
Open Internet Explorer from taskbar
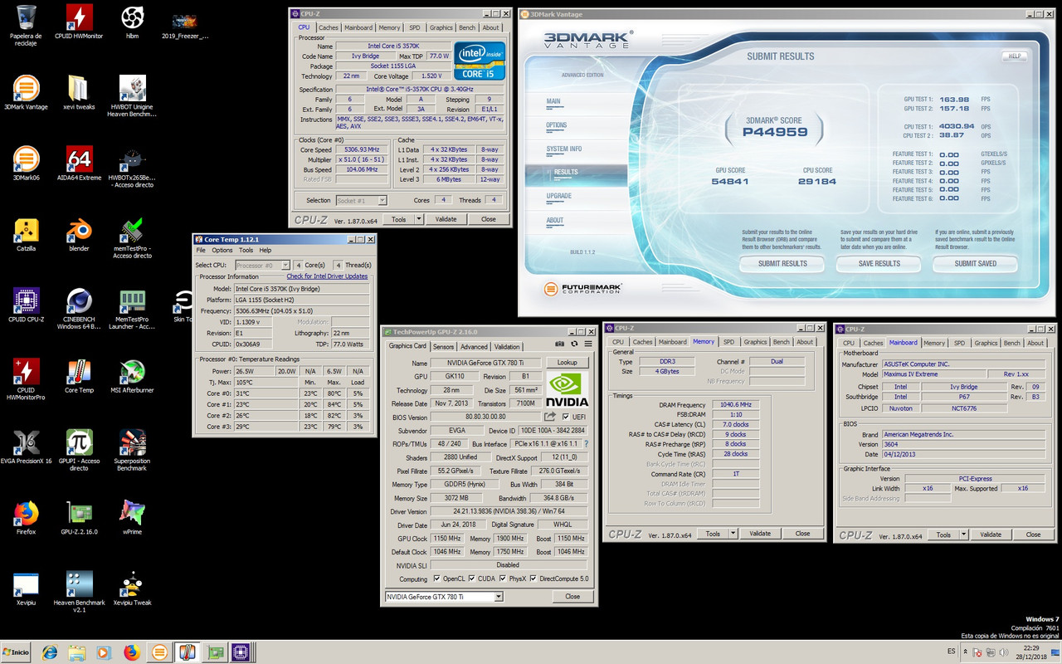pos(49,652)
